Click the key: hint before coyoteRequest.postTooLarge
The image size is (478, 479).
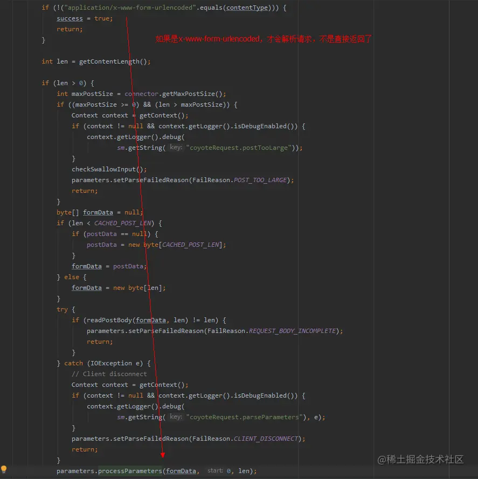(x=176, y=148)
